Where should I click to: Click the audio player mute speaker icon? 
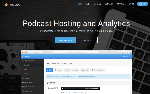tap(93, 89)
